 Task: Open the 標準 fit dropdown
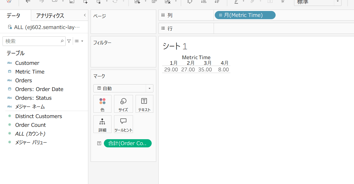point(338,2)
